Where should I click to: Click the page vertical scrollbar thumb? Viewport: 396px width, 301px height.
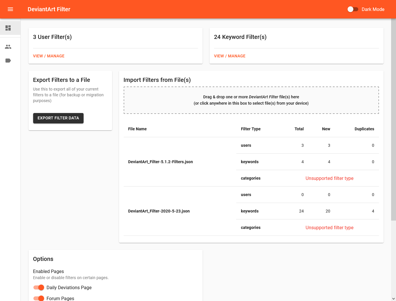393,119
